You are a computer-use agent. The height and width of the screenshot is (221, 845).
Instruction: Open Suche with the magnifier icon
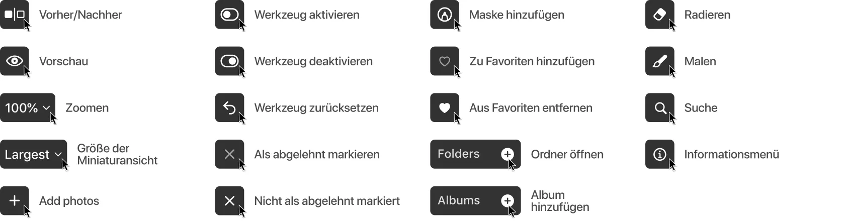click(x=659, y=107)
